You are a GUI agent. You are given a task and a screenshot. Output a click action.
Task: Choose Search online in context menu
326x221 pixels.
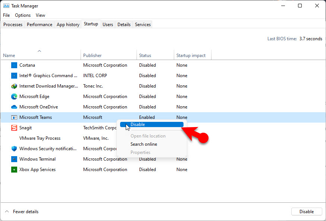pyautogui.click(x=144, y=144)
